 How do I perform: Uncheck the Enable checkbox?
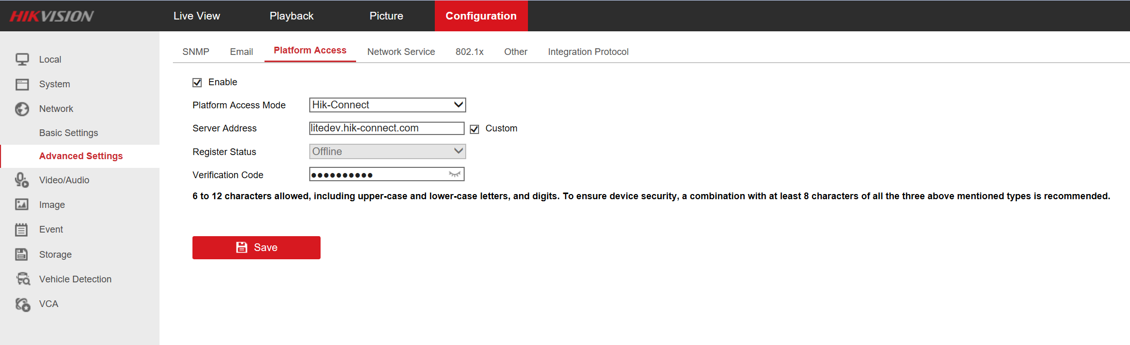click(x=197, y=83)
